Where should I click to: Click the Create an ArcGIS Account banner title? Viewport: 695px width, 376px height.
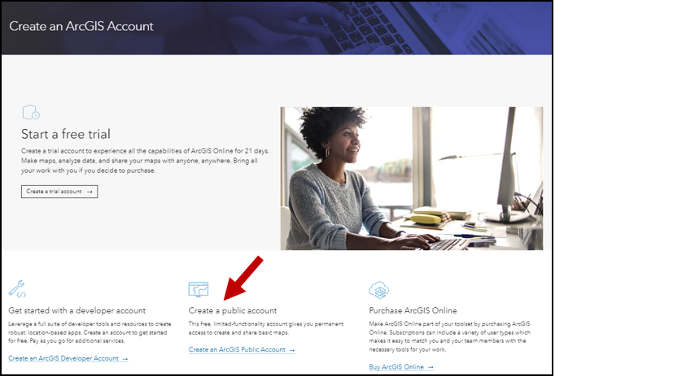point(81,26)
